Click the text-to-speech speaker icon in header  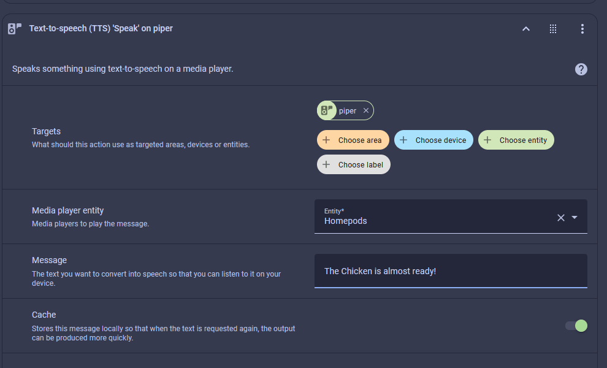[15, 28]
